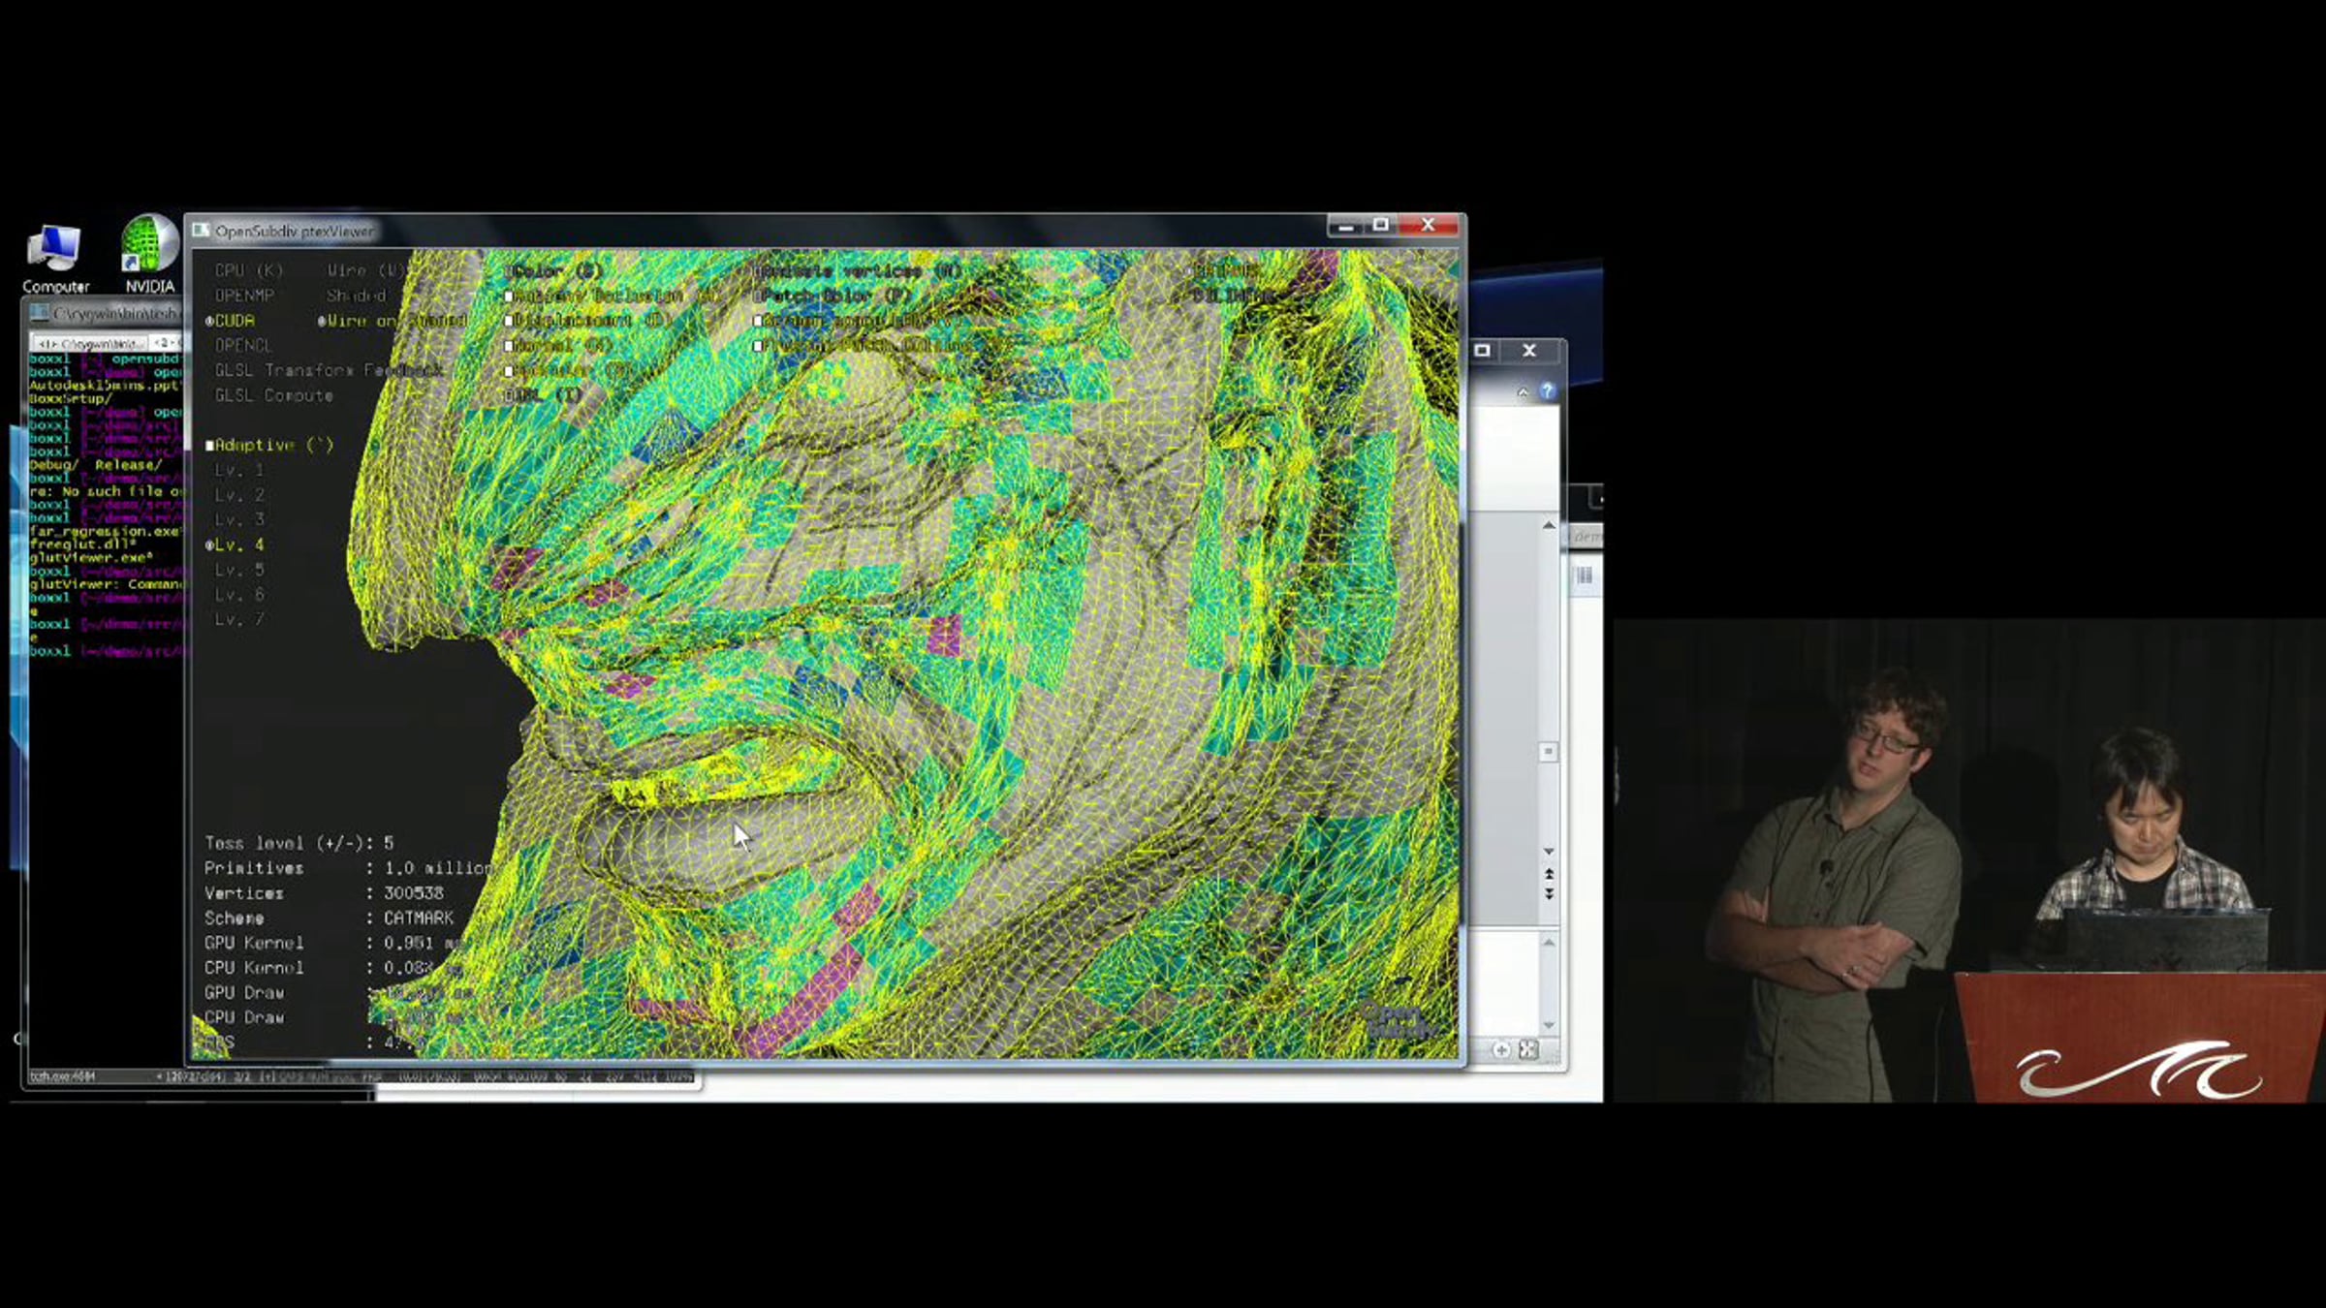2326x1308 pixels.
Task: Switch display mode to Shaded
Action: click(x=356, y=296)
